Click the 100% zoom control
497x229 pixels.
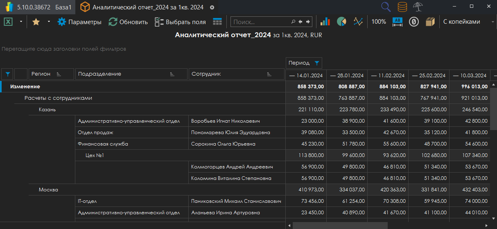379,22
